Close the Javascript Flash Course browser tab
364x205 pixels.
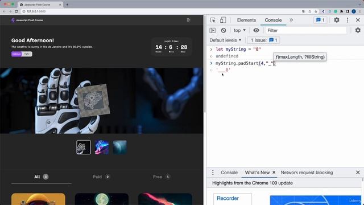pyautogui.click(x=60, y=5)
